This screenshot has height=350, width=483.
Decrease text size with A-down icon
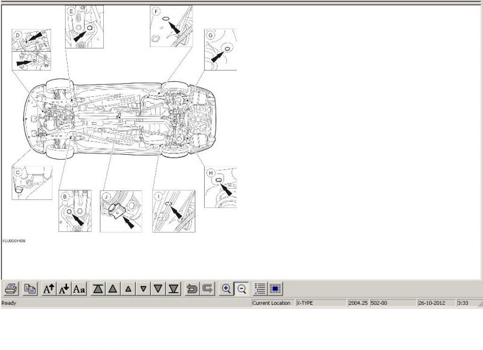[64, 289]
